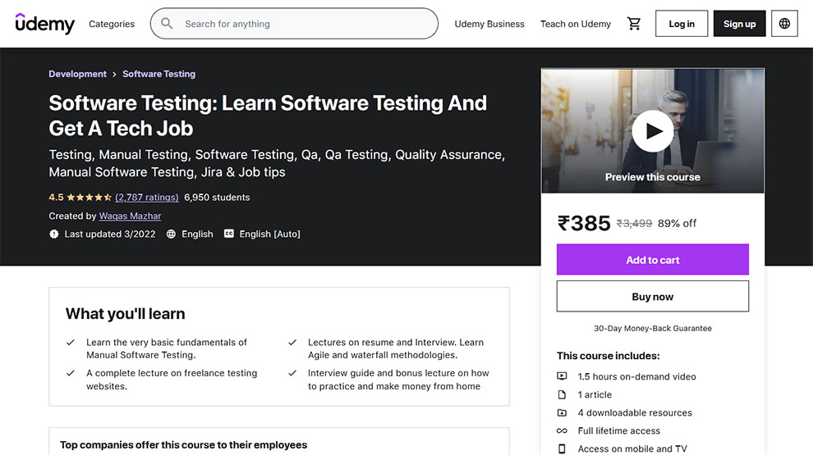813x455 pixels.
Task: Click Preview this course label
Action: [x=652, y=177]
